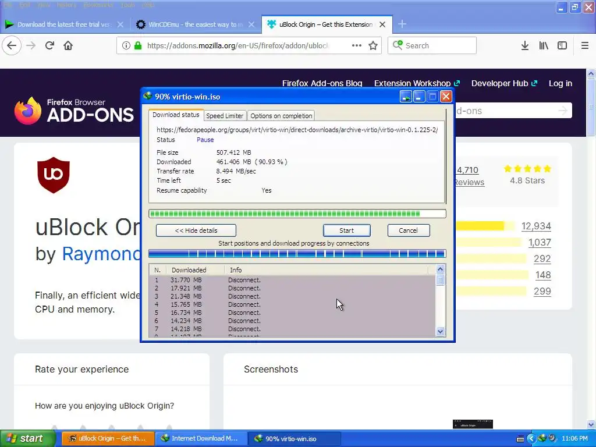
Task: Go back using the Firefox back arrow
Action: [x=12, y=45]
